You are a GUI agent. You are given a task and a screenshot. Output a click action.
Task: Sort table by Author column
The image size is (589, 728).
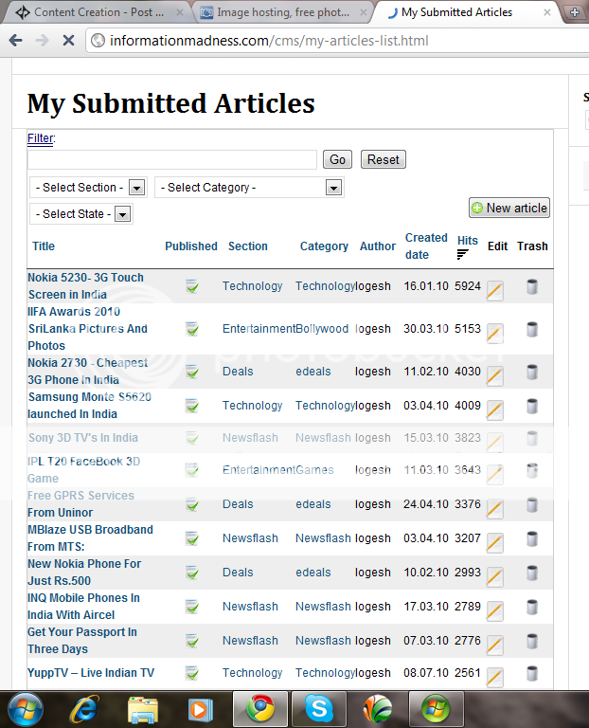378,246
